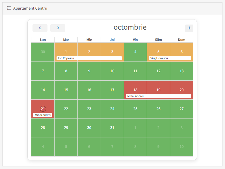Select October 7 in the calendar
The image size is (225, 169).
[x=43, y=71]
